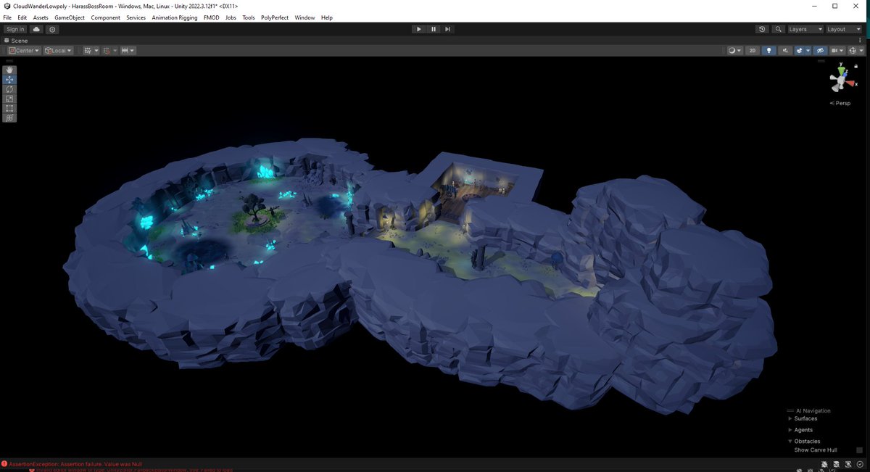Open the effects dropdown arrow
This screenshot has height=472, width=870.
(807, 51)
